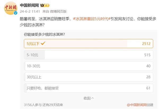This screenshot has height=109, width=159.
Task: Select the 5元以下 poll option
Action: coord(89,44)
